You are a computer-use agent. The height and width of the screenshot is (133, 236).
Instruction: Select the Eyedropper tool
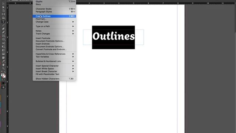click(3, 61)
